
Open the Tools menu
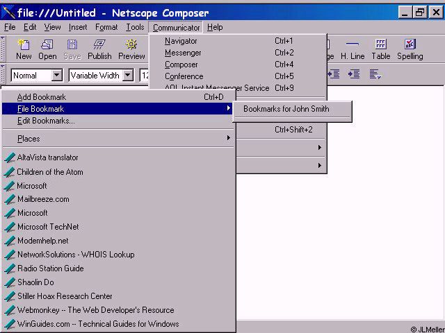(135, 27)
